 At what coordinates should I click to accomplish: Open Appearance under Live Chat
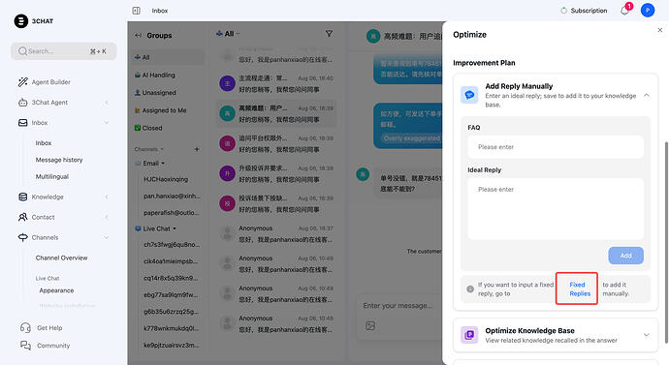[56, 290]
